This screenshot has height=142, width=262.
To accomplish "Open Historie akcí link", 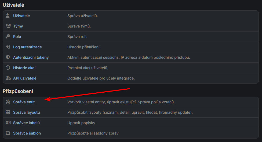I will point(24,68).
